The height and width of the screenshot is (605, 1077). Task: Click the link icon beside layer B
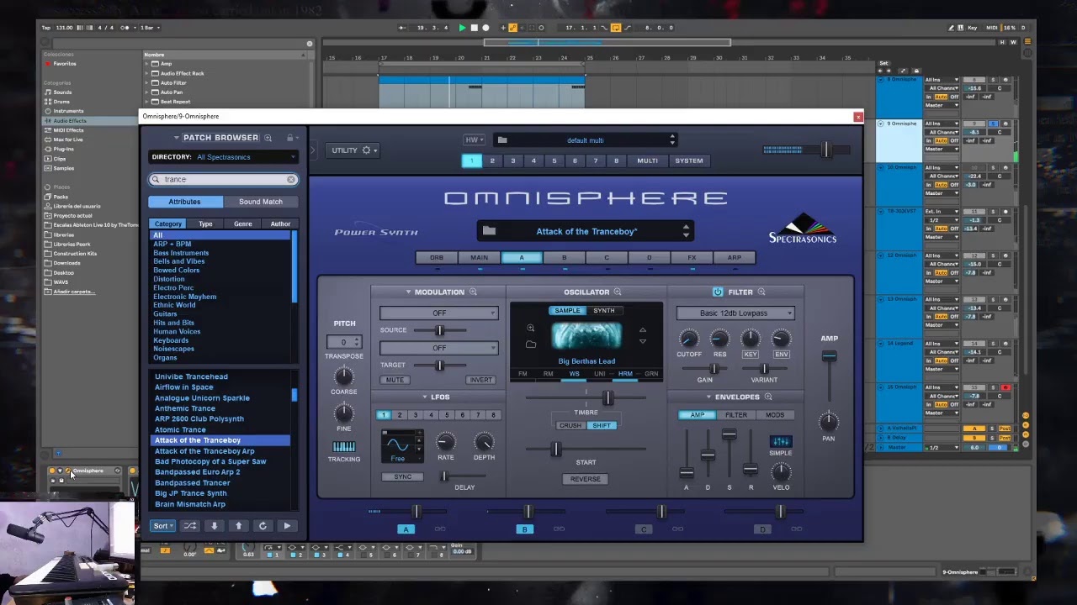point(559,529)
